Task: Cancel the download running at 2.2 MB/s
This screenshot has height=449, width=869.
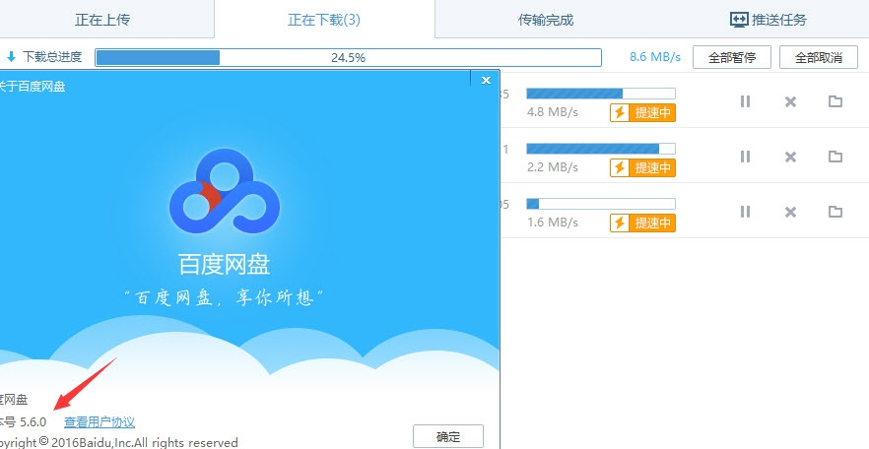Action: [x=790, y=157]
